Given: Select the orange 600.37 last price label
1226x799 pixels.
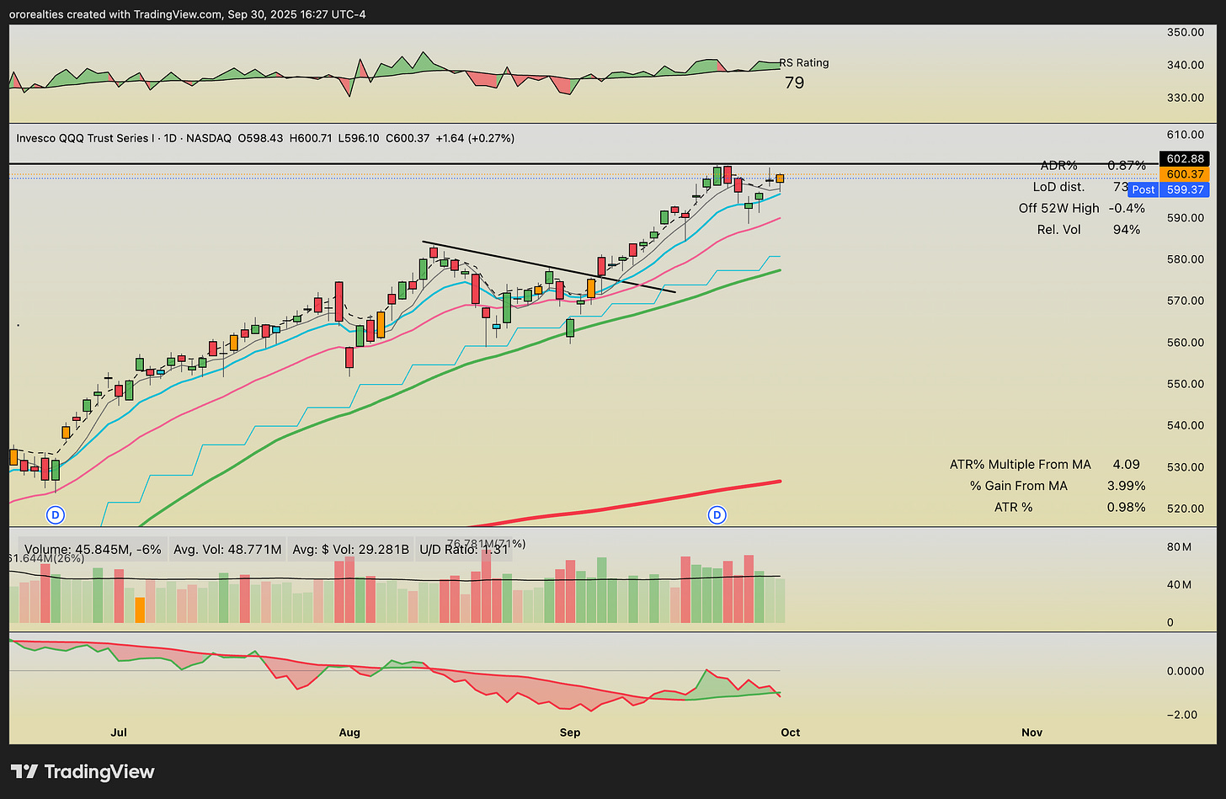Looking at the screenshot, I should pos(1184,174).
